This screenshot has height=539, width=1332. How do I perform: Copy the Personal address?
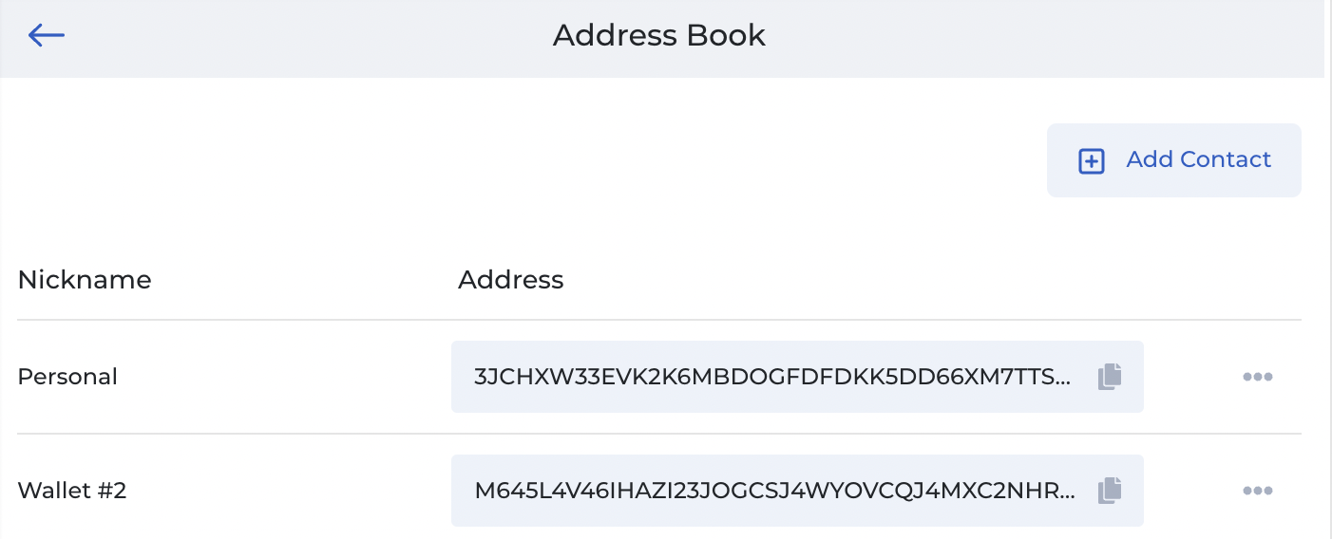click(1110, 377)
